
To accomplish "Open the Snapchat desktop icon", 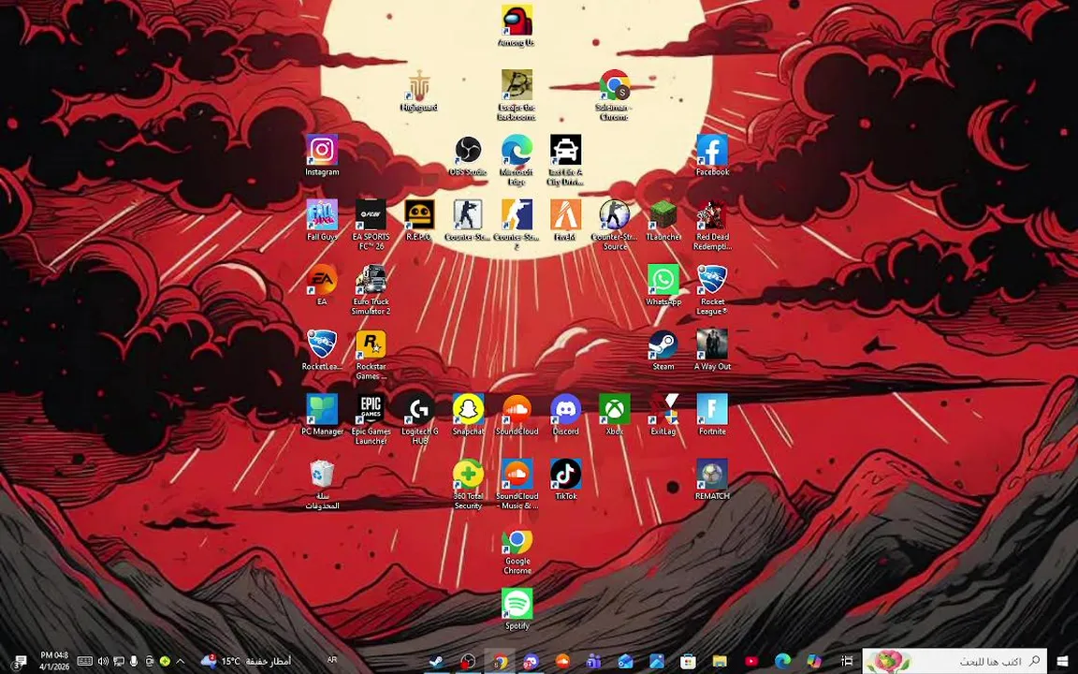I will [x=468, y=415].
